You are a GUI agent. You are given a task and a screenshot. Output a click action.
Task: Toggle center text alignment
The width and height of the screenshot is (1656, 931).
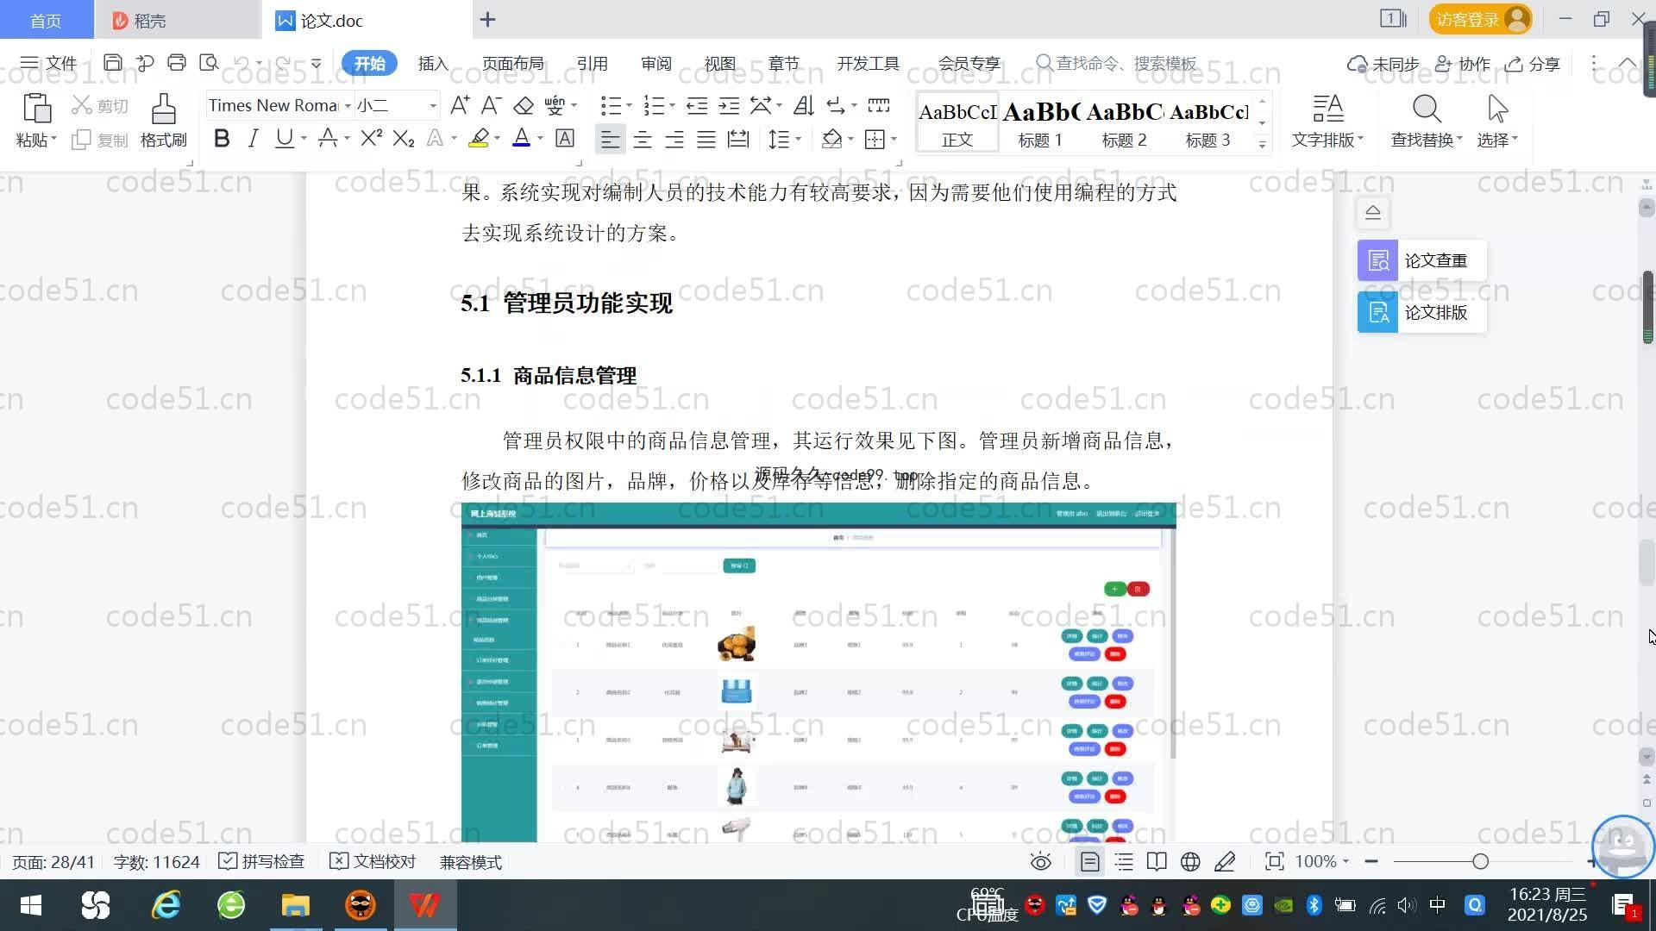[x=643, y=139]
